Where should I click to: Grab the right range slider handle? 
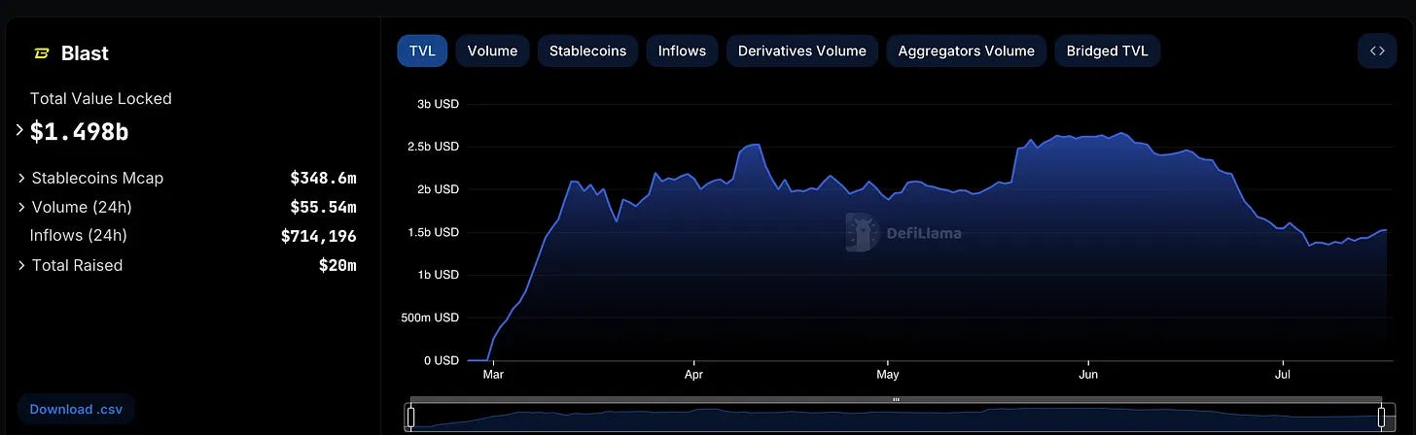pyautogui.click(x=1381, y=418)
